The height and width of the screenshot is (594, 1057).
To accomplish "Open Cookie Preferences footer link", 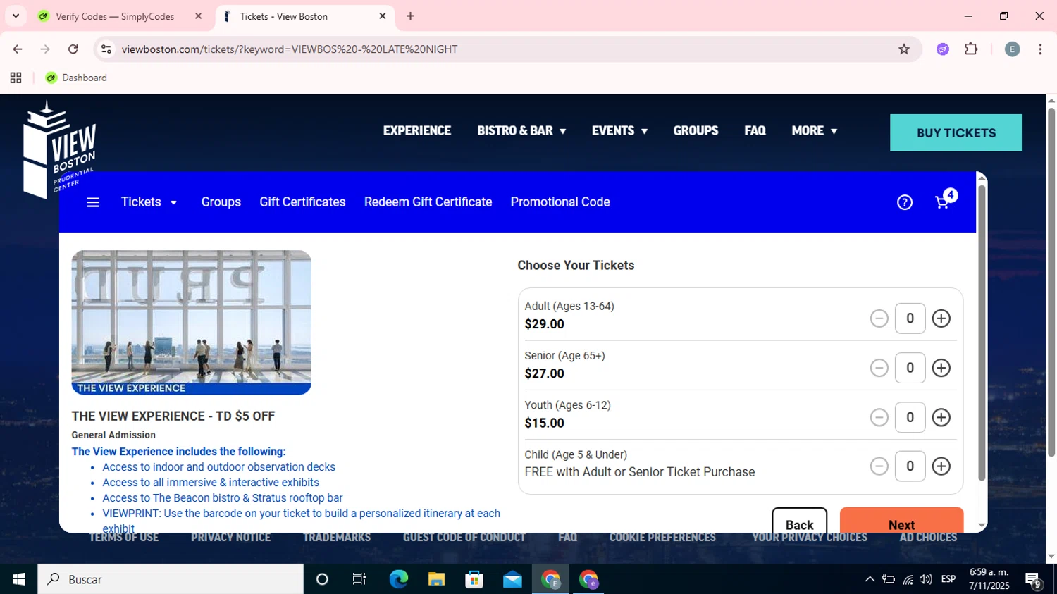I will tap(662, 538).
